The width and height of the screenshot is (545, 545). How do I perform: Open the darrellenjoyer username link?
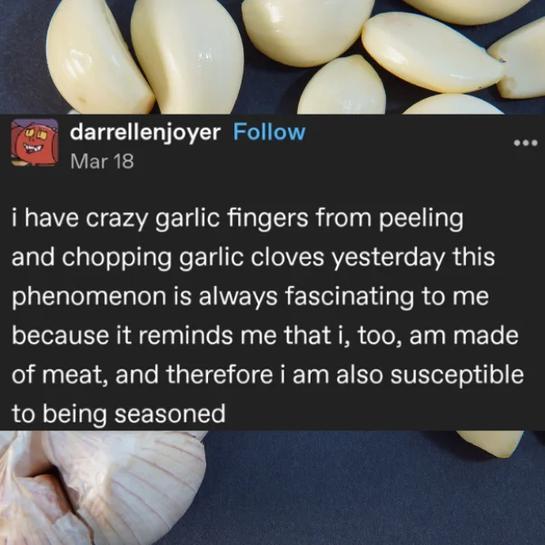click(x=145, y=134)
